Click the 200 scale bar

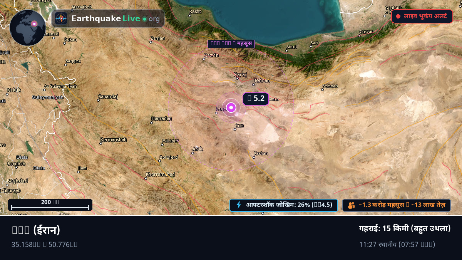point(50,205)
